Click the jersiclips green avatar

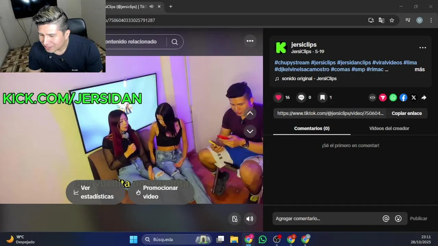pyautogui.click(x=281, y=48)
